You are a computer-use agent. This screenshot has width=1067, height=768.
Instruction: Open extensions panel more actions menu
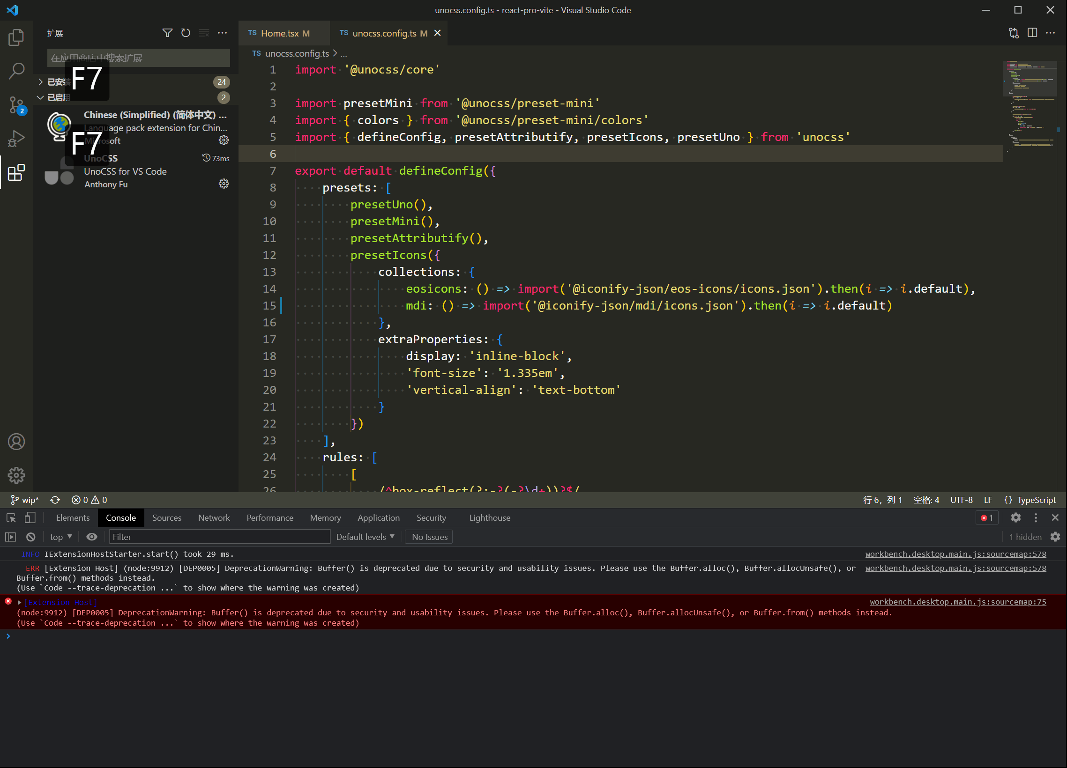(223, 33)
